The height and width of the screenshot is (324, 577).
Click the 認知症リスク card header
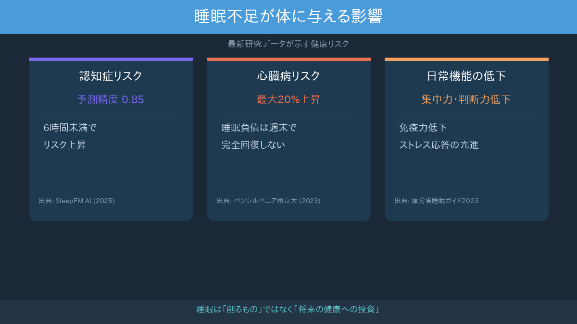click(x=110, y=75)
